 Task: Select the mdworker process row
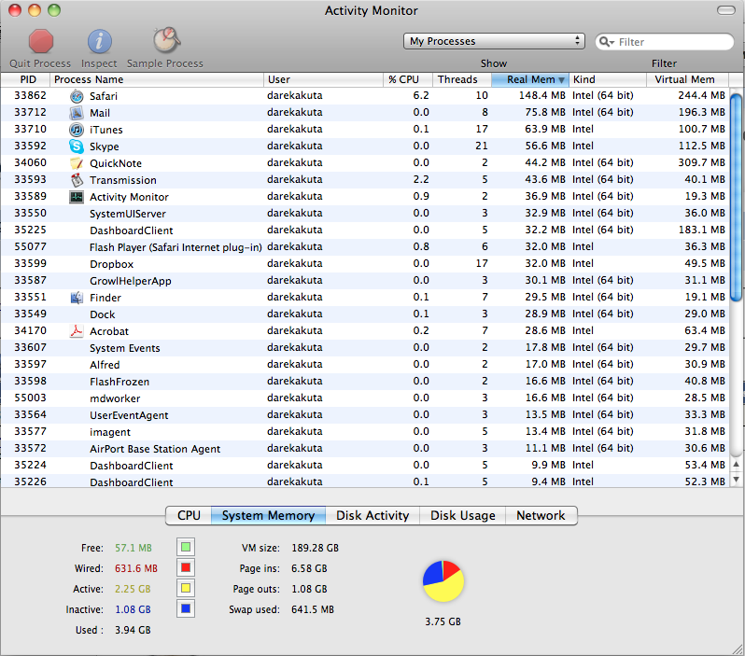click(x=365, y=398)
